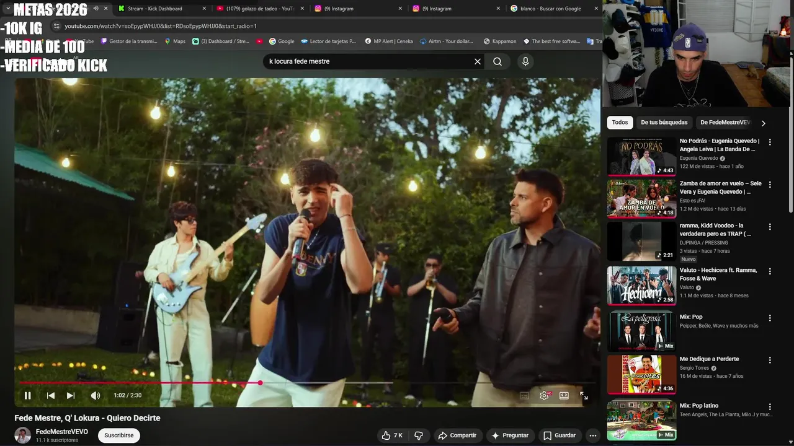Image resolution: width=794 pixels, height=446 pixels.
Task: Open the FedeMestreVEVO channel name
Action: 62,432
